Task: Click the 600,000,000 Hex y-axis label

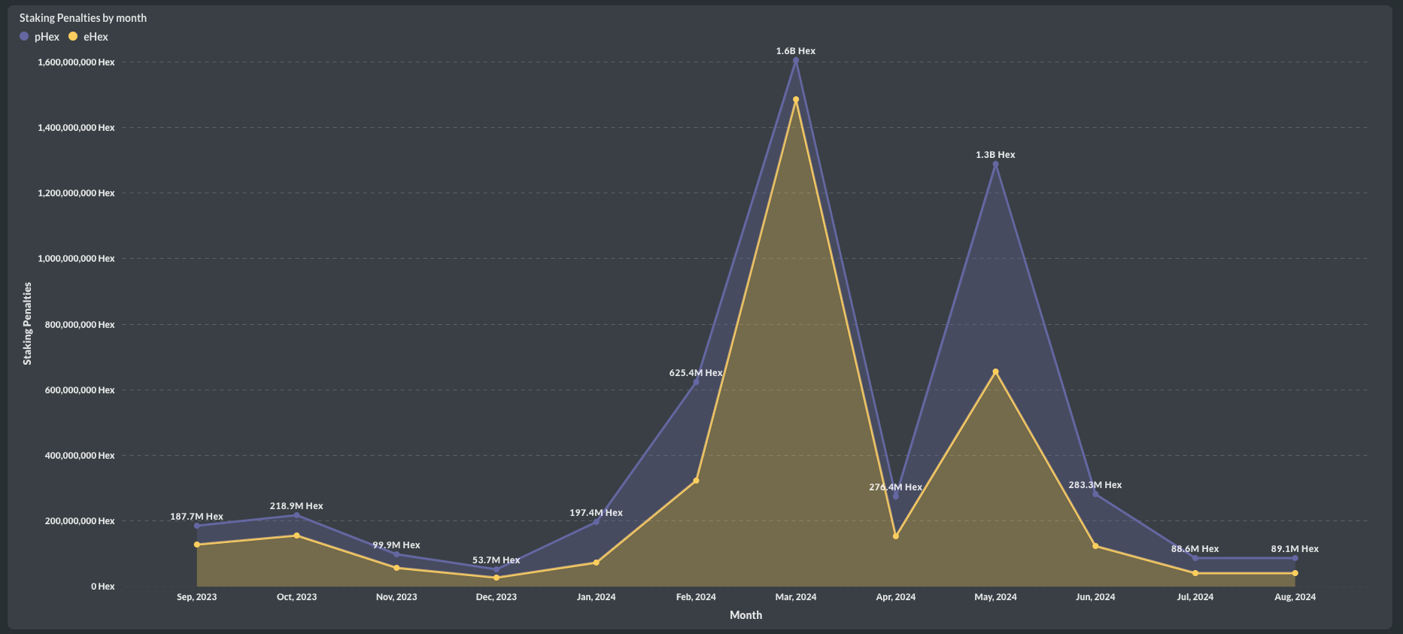Action: [x=80, y=390]
